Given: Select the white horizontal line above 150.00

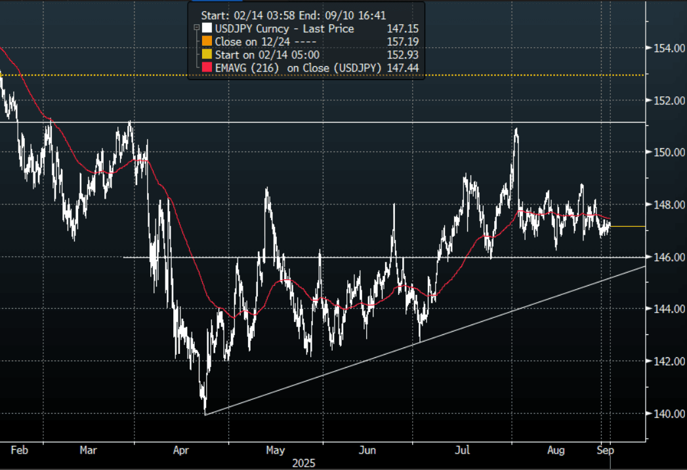Looking at the screenshot, I should (328, 122).
